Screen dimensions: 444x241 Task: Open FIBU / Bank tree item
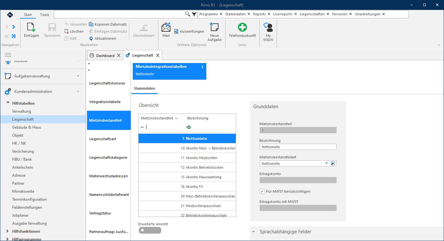click(22, 159)
